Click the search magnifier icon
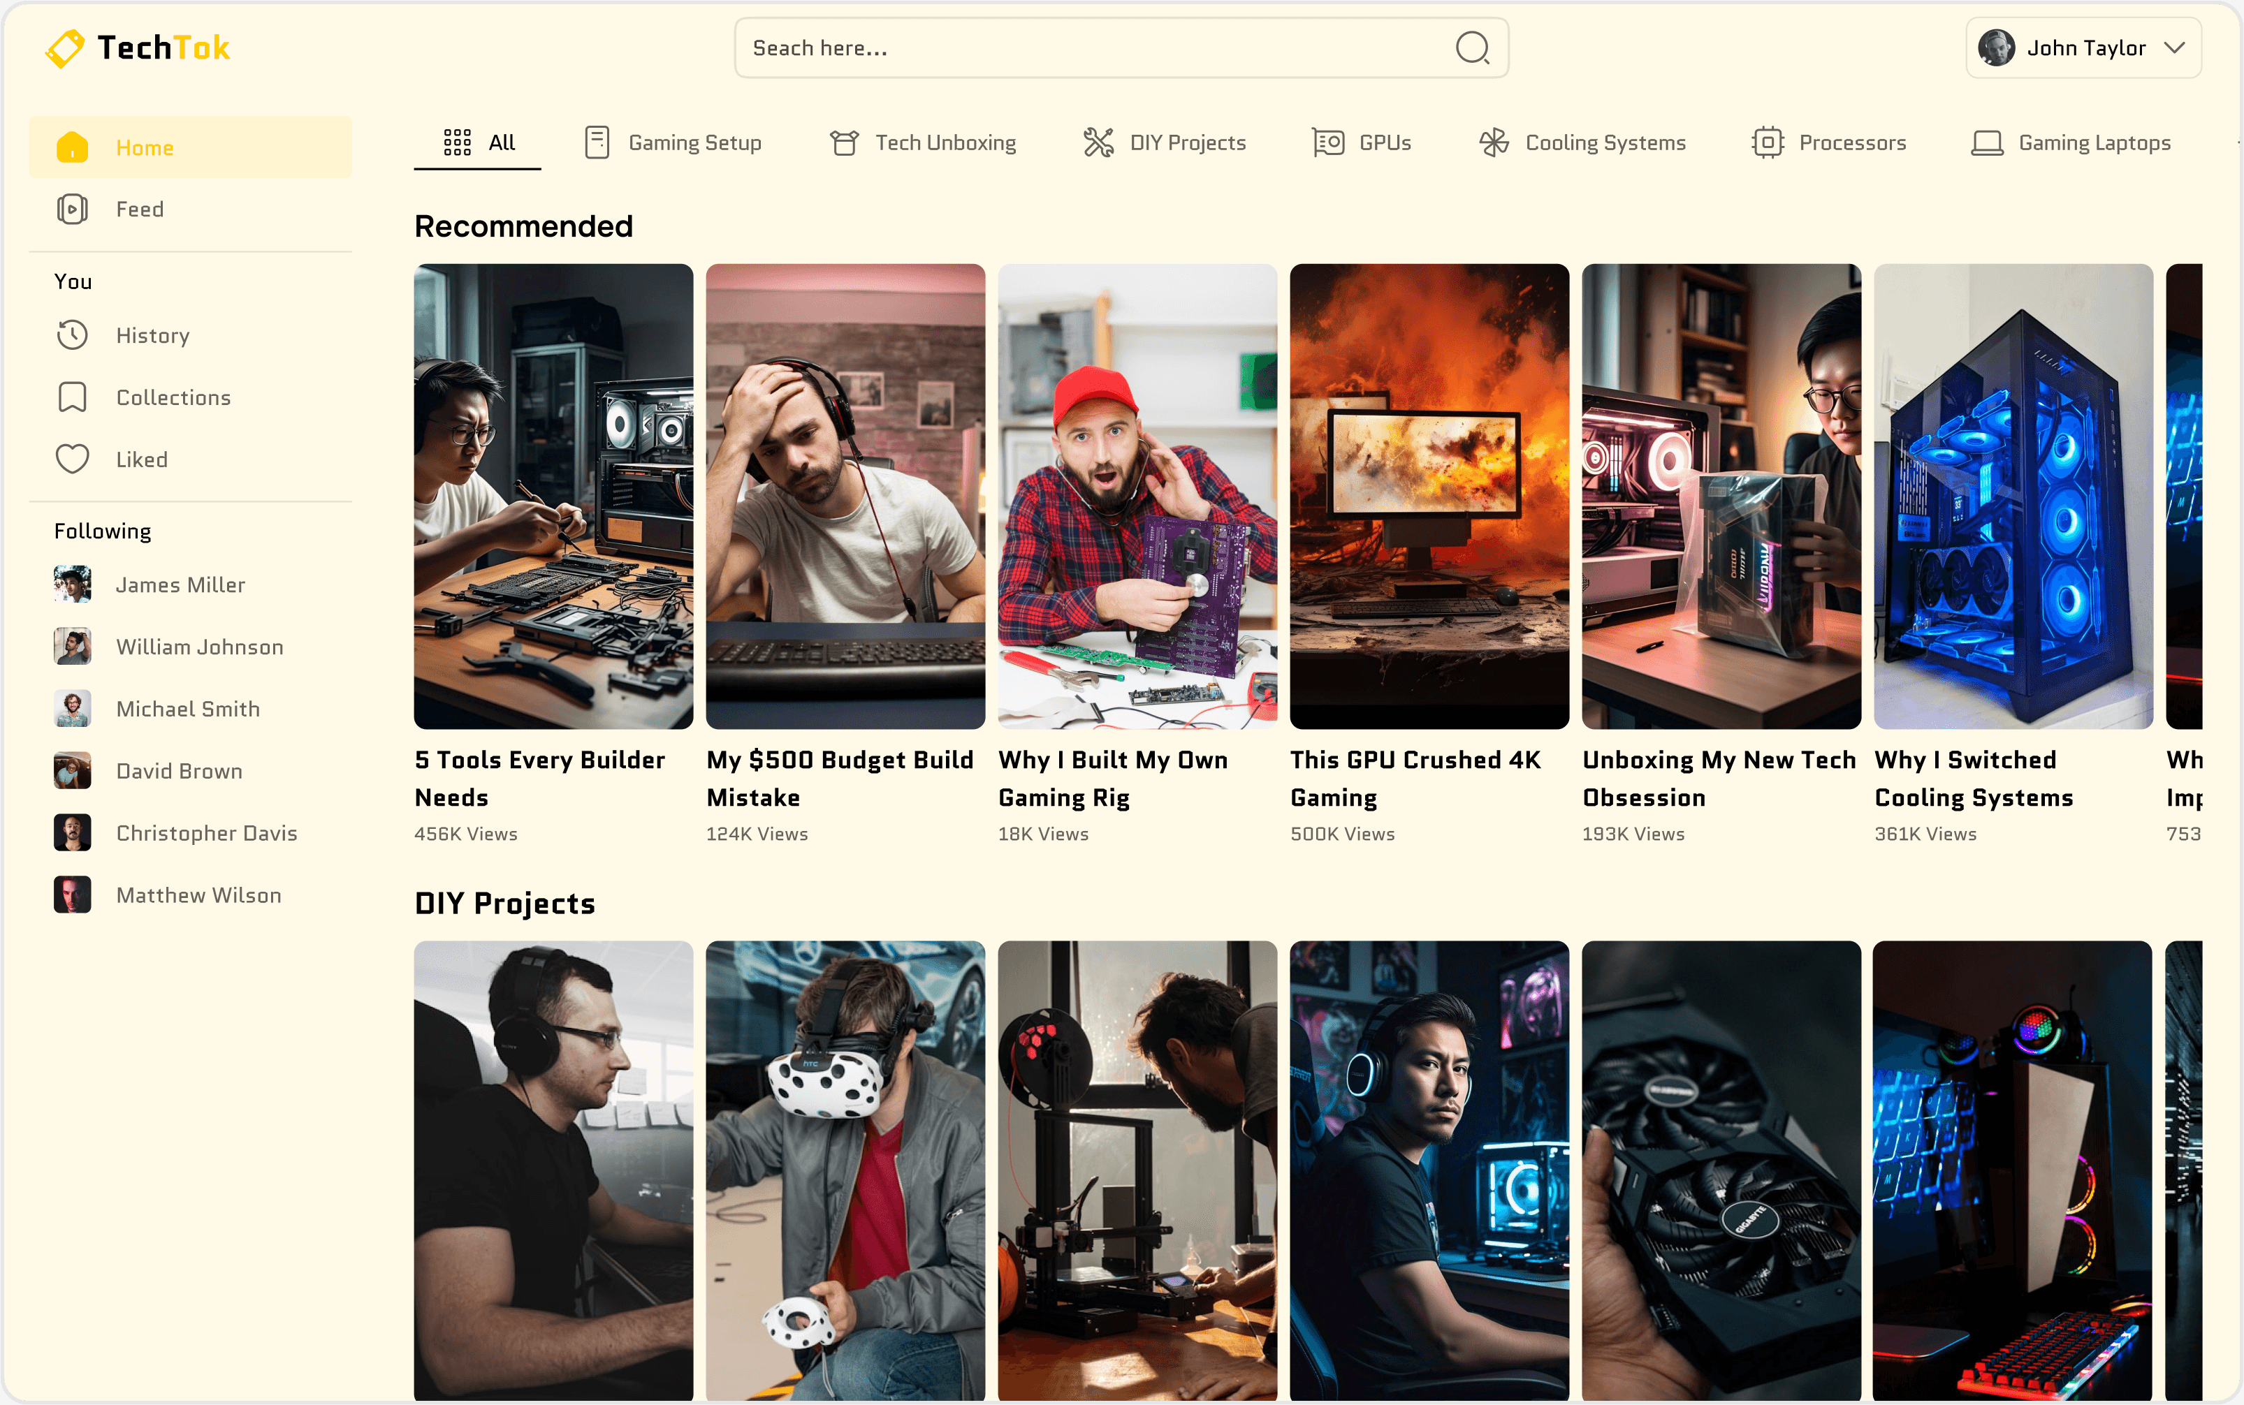The width and height of the screenshot is (2244, 1405). point(1471,47)
